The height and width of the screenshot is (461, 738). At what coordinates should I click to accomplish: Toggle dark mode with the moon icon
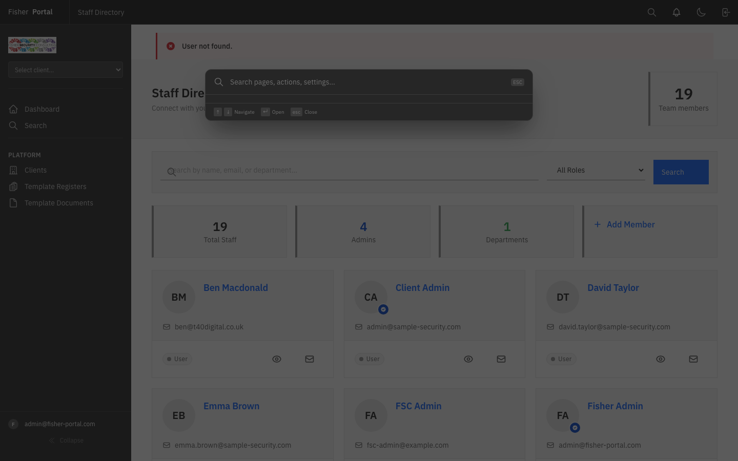(701, 12)
